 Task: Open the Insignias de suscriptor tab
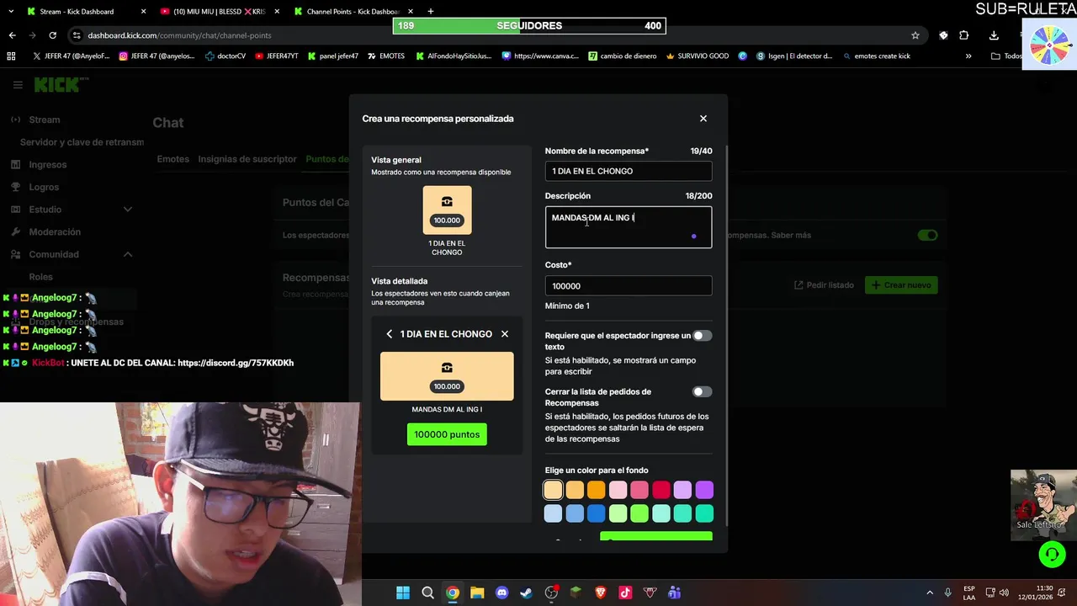click(x=247, y=159)
